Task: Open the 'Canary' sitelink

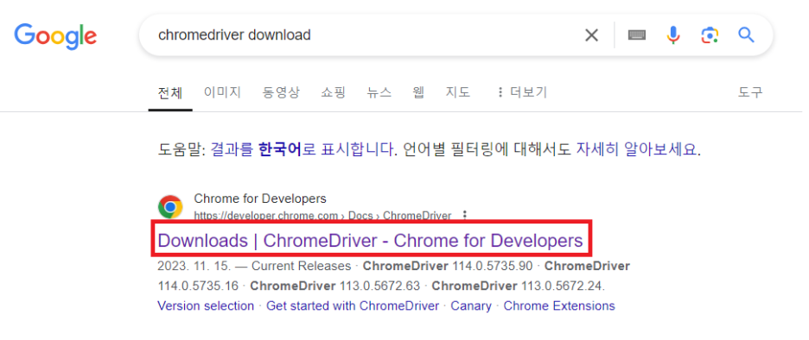Action: click(471, 306)
